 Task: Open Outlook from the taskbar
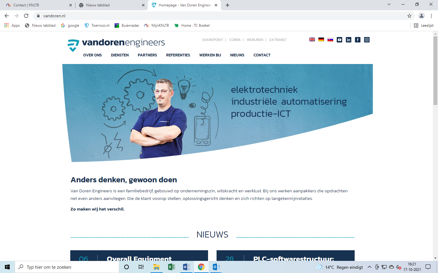point(216,267)
